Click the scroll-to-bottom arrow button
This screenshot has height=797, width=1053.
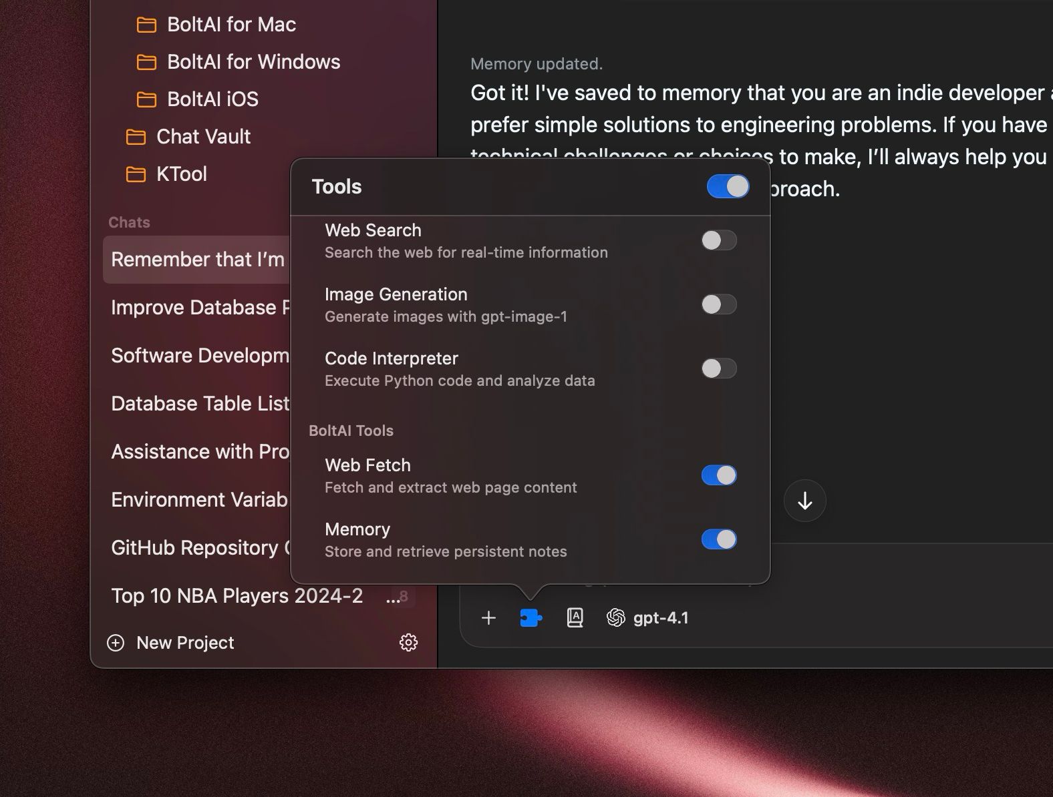tap(804, 501)
